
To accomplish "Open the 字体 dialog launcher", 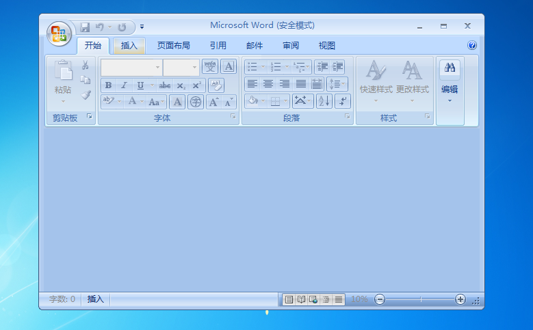I will coord(233,116).
